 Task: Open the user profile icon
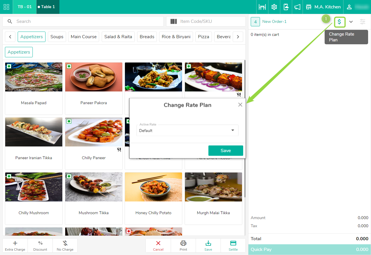[350, 7]
